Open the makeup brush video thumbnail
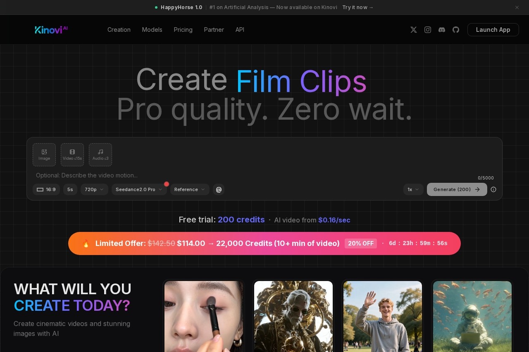 (x=204, y=317)
